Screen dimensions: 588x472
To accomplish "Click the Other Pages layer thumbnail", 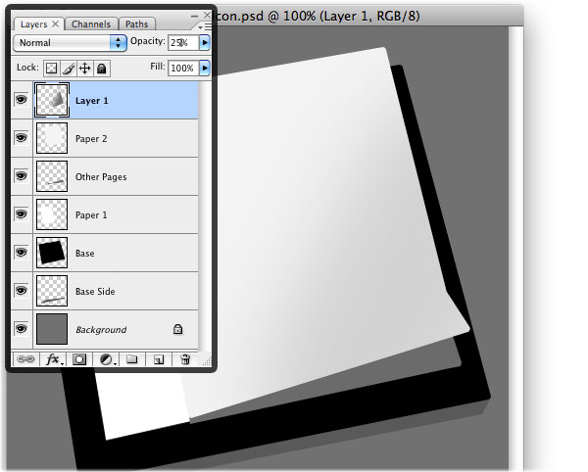I will point(52,176).
